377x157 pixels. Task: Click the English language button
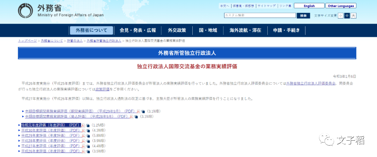[x=309, y=6]
